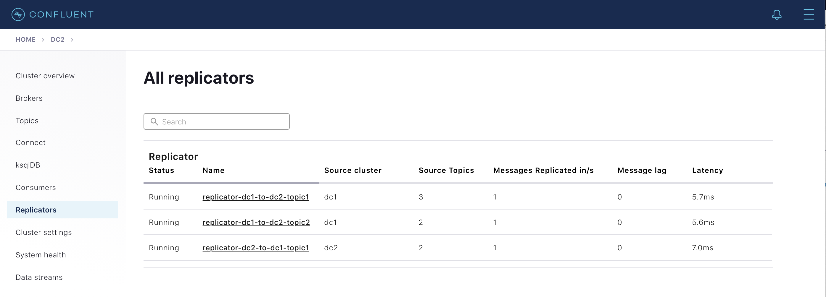
Task: Open replicator-dc2-to-dc1-topic1 link
Action: pos(256,248)
